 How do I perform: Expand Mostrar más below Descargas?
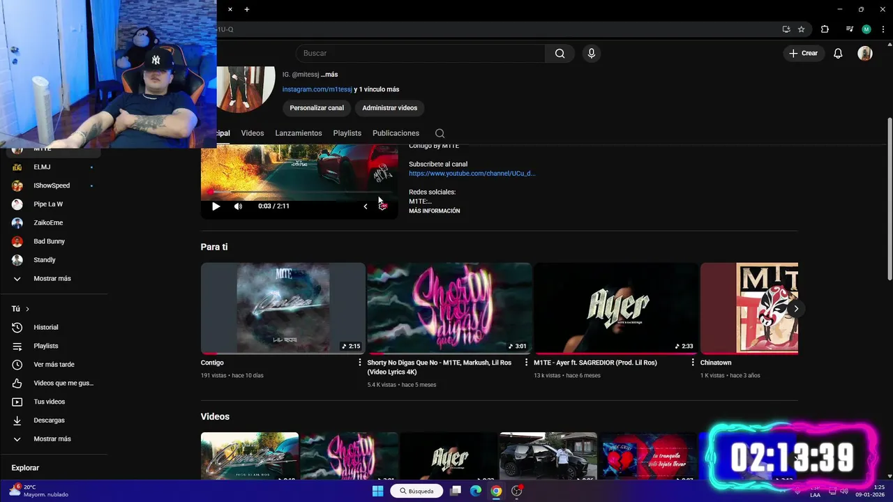click(53, 439)
